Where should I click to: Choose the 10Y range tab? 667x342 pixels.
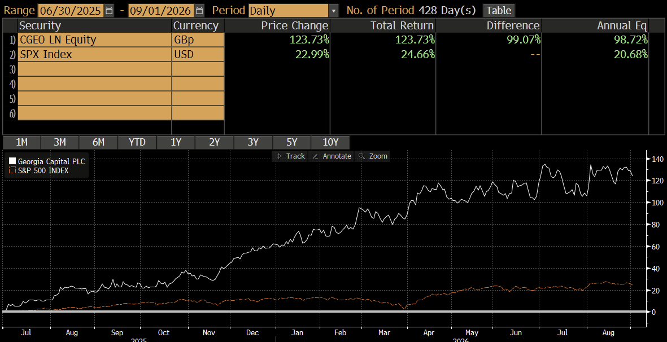(330, 142)
